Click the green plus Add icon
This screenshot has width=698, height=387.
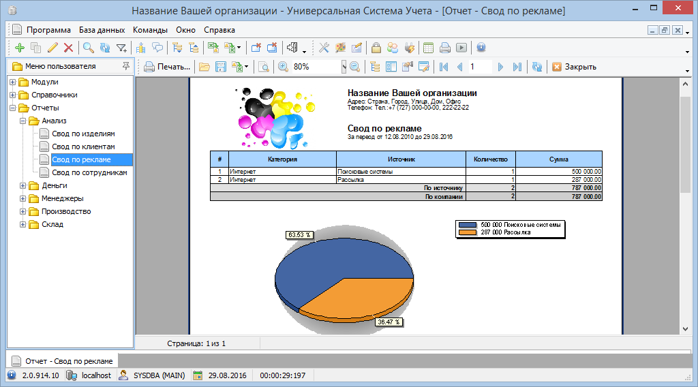click(19, 48)
